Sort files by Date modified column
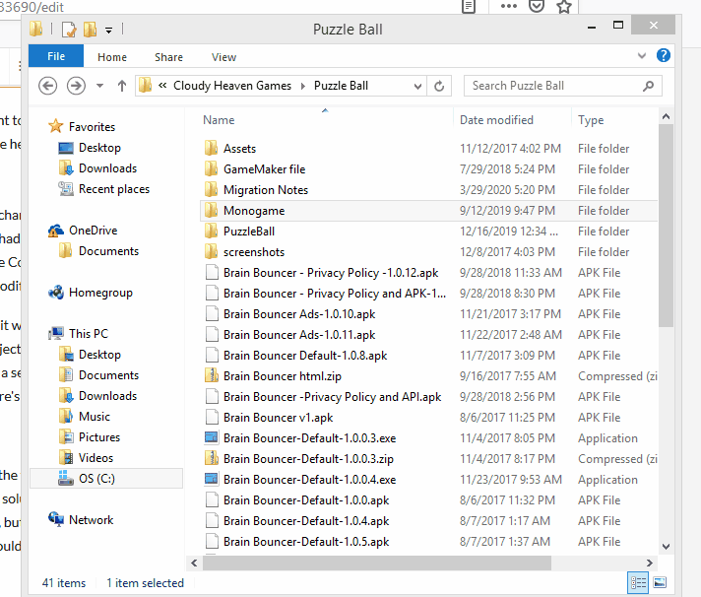The width and height of the screenshot is (701, 597). click(x=496, y=120)
